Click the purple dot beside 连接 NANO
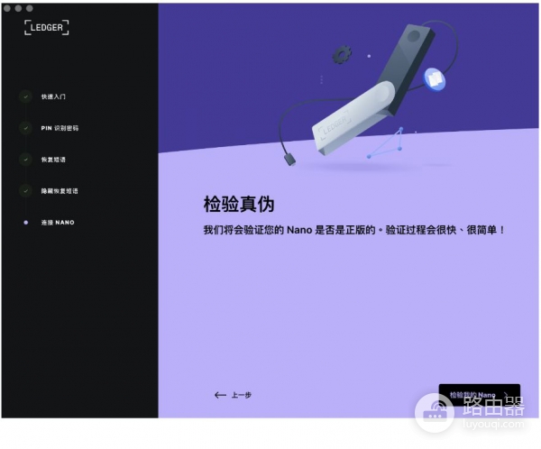 click(26, 223)
